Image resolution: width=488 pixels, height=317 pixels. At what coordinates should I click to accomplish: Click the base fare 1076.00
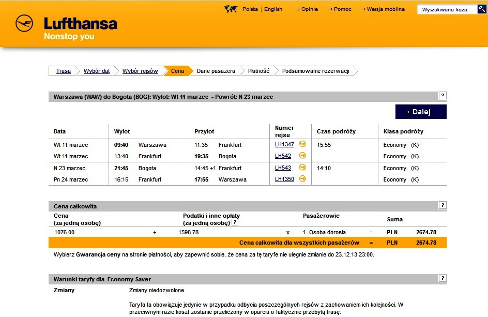[65, 232]
